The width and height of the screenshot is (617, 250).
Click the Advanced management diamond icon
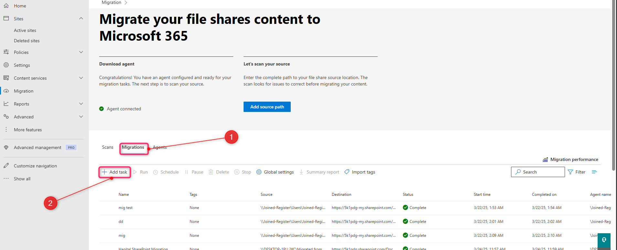click(6, 147)
